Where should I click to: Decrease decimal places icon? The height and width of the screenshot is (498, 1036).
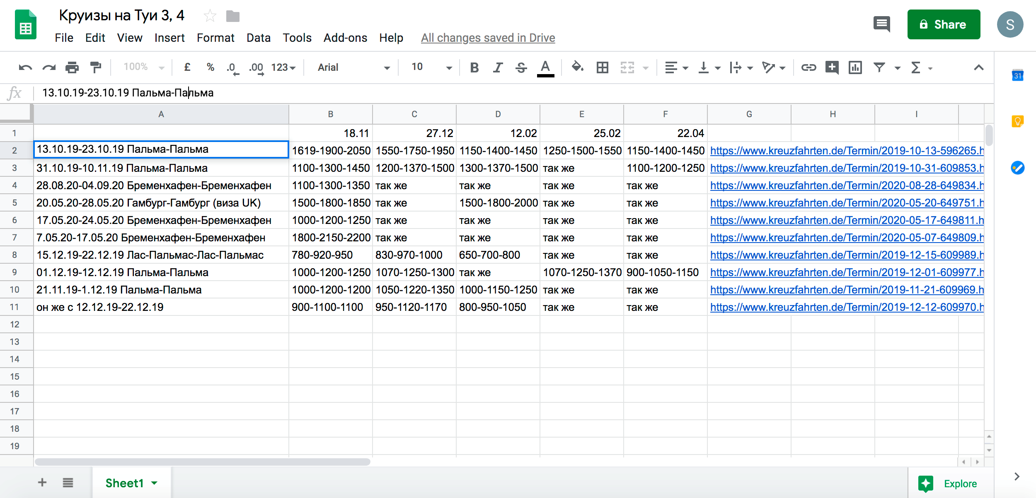point(233,68)
